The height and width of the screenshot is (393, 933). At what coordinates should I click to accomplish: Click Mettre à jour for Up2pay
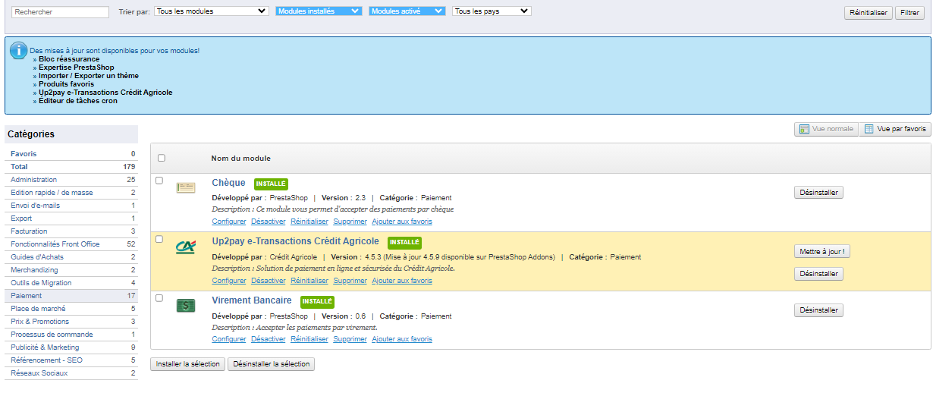[822, 252]
